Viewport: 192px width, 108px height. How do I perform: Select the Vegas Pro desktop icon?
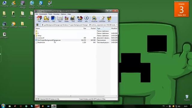click(4, 25)
